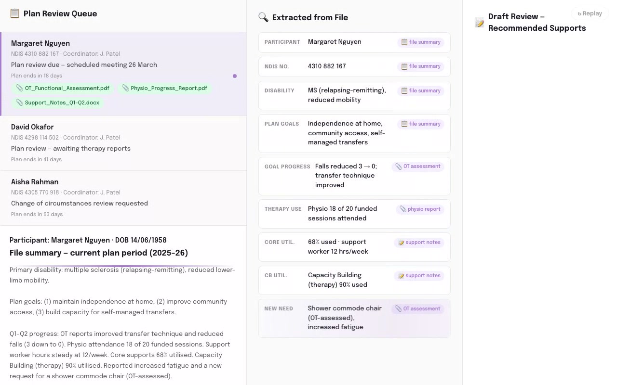The height and width of the screenshot is (385, 617).
Task: Click 'Participant: Margaret Nguyen · DOB 14/06/1958' line
Action: click(x=88, y=240)
